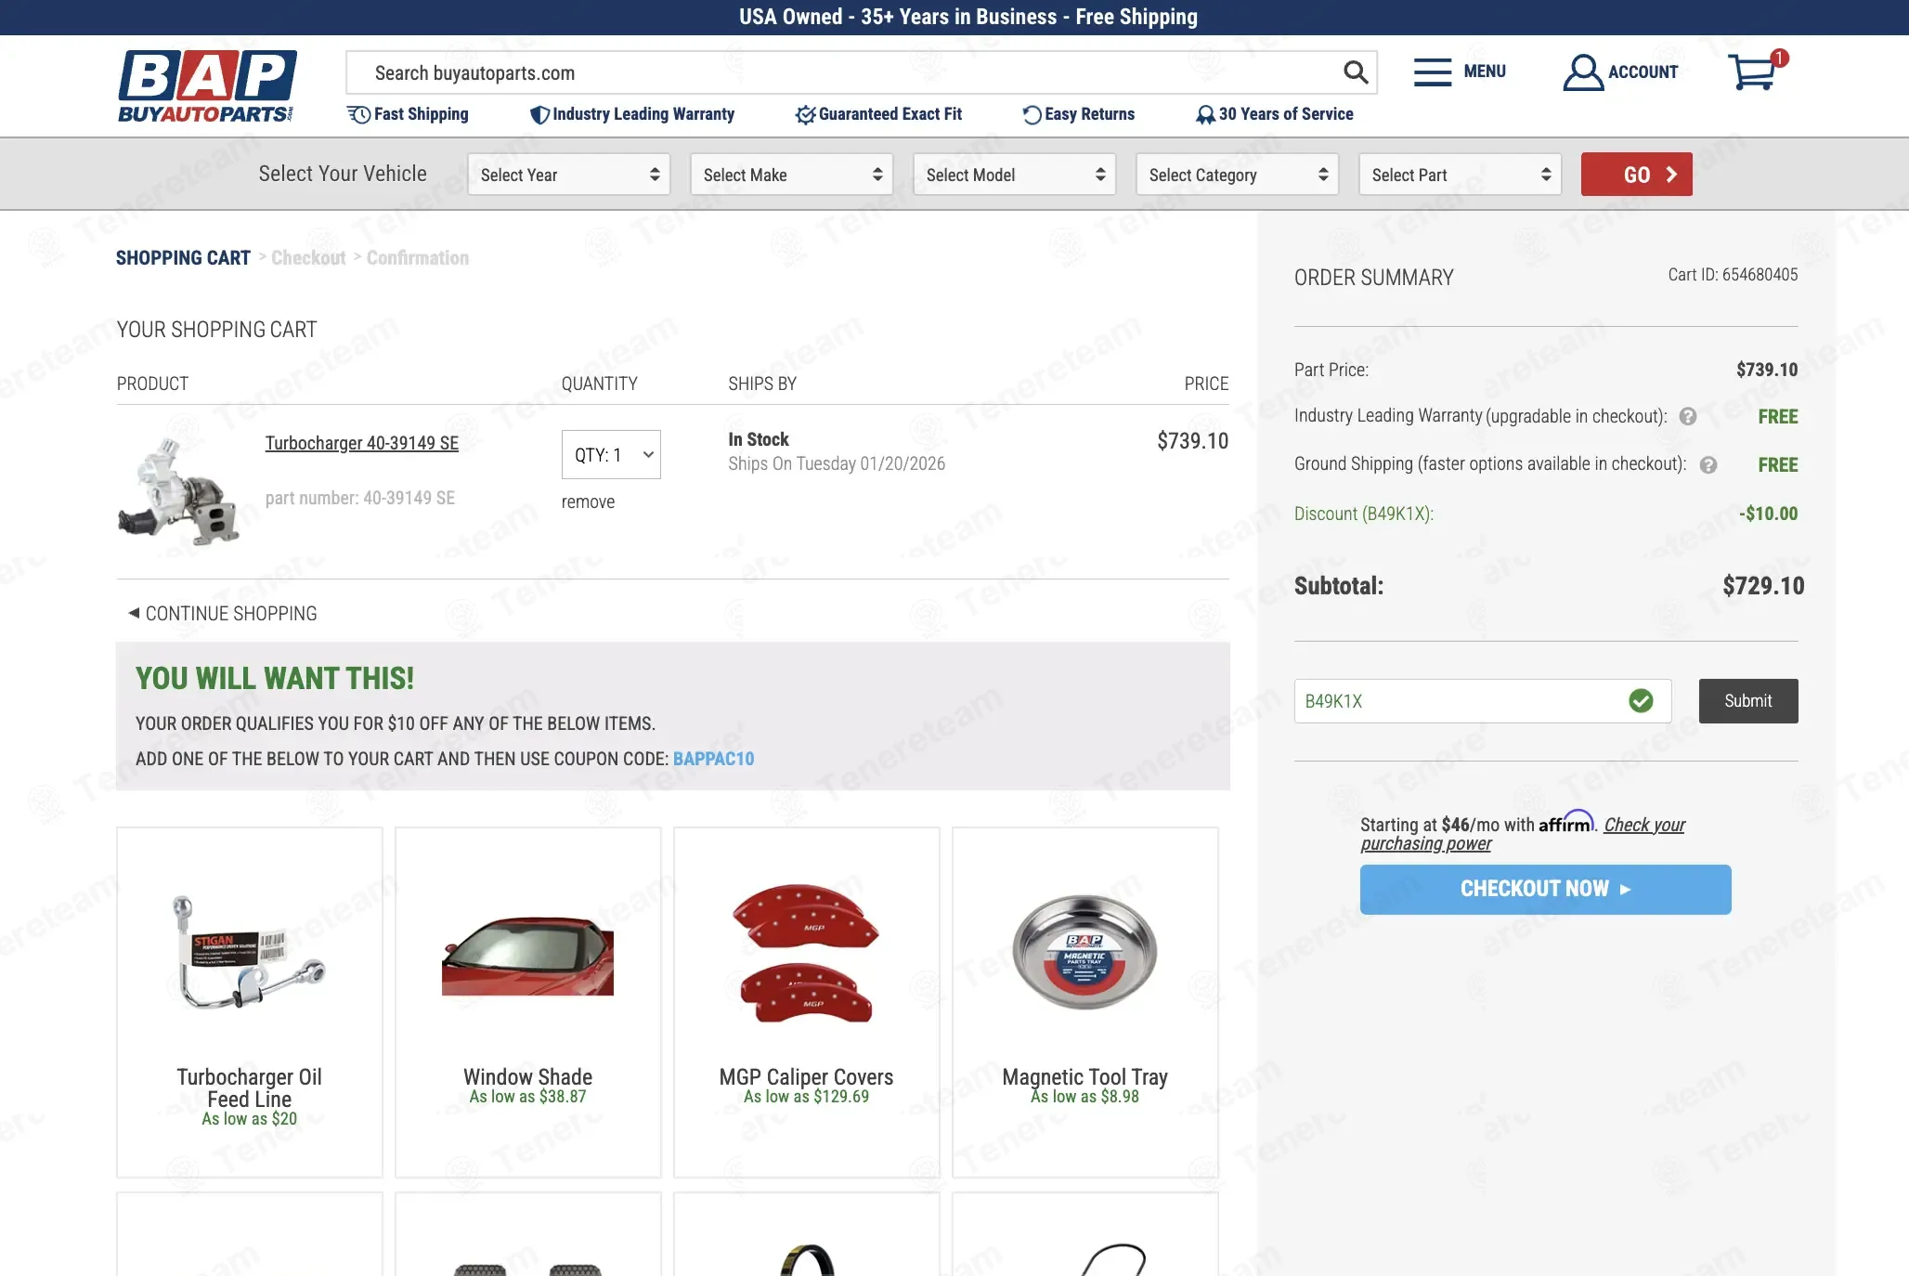1909x1276 pixels.
Task: Click the BuyAutoParts logo
Action: tap(206, 86)
